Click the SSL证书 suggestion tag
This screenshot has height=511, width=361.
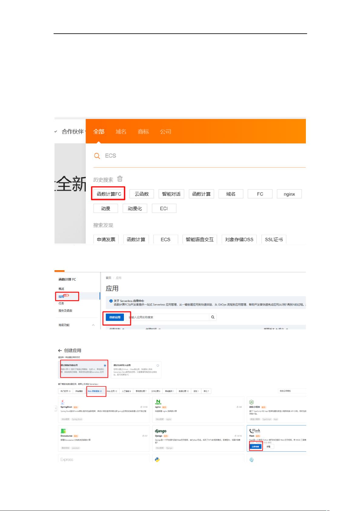(x=274, y=240)
